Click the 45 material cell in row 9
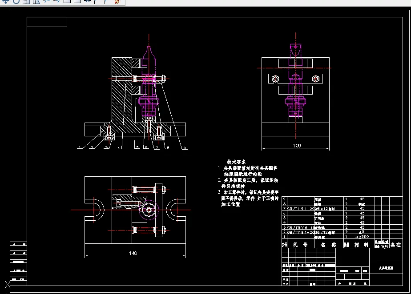The height and width of the screenshot is (294, 411). coord(362,199)
